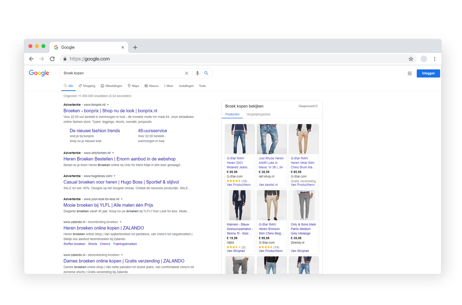Open the Chrome three-dot menu
Image resolution: width=462 pixels, height=305 pixels.
pos(435,59)
